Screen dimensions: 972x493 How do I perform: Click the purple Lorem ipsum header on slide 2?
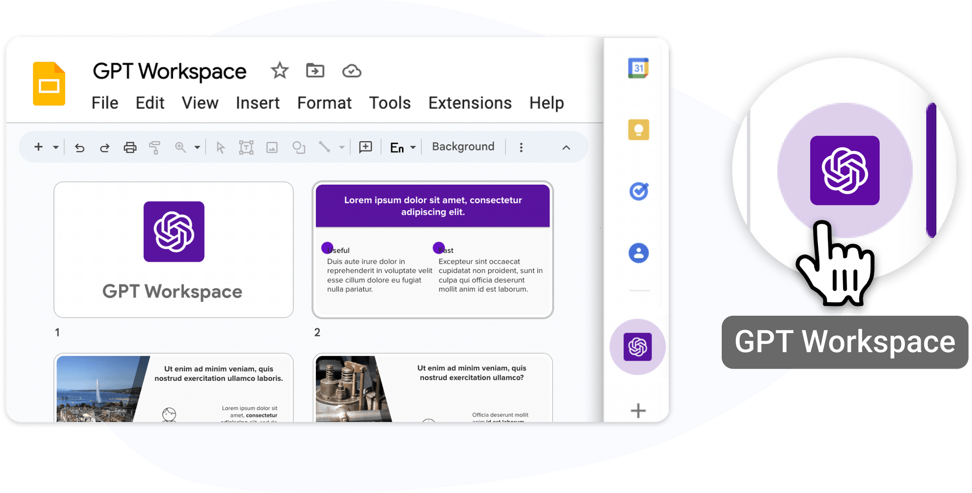point(433,206)
